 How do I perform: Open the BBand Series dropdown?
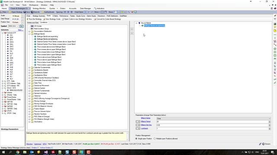pyautogui.click(x=213, y=118)
